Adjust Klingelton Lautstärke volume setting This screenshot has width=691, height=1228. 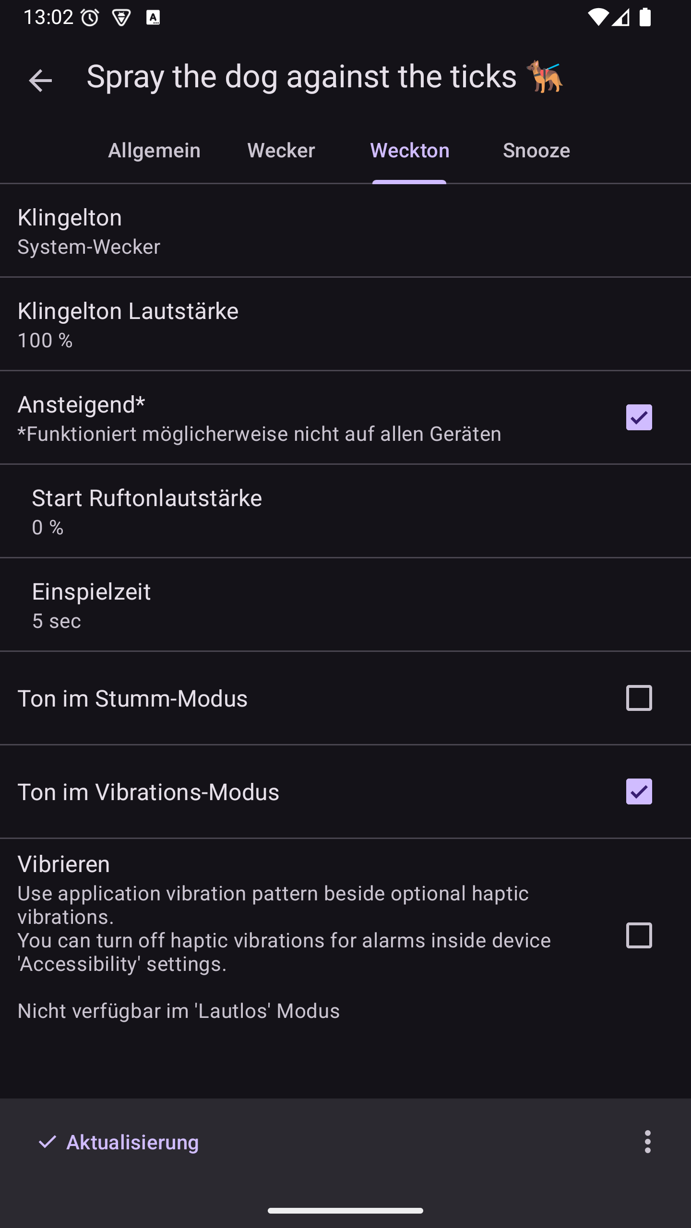[x=345, y=325]
